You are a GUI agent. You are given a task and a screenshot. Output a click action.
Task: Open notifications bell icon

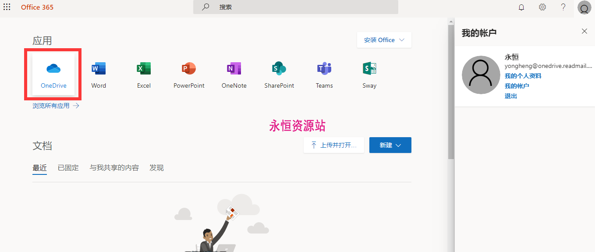[521, 7]
